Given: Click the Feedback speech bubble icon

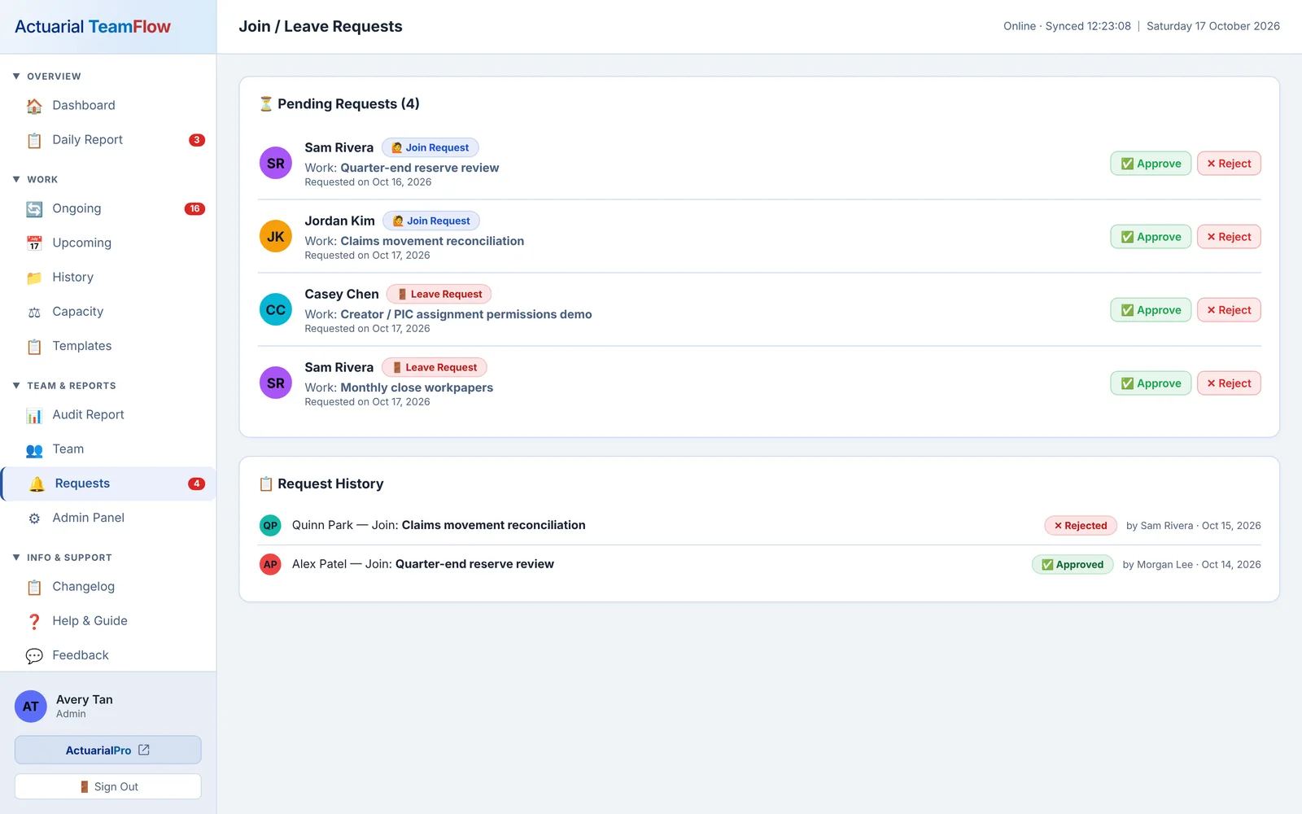Looking at the screenshot, I should (x=34, y=655).
